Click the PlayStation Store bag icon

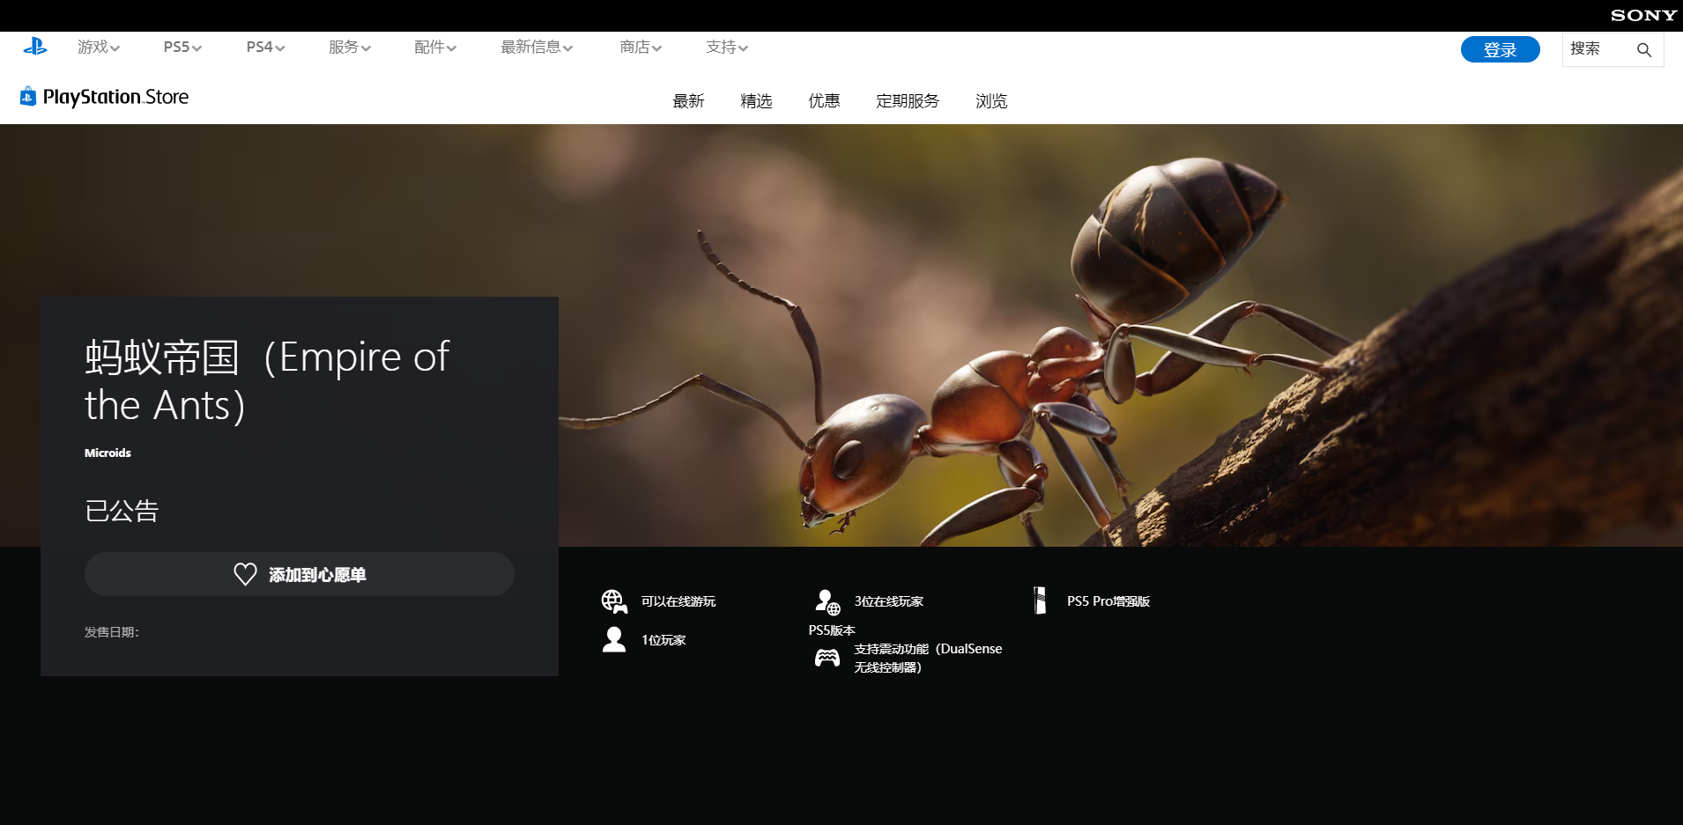click(x=28, y=96)
